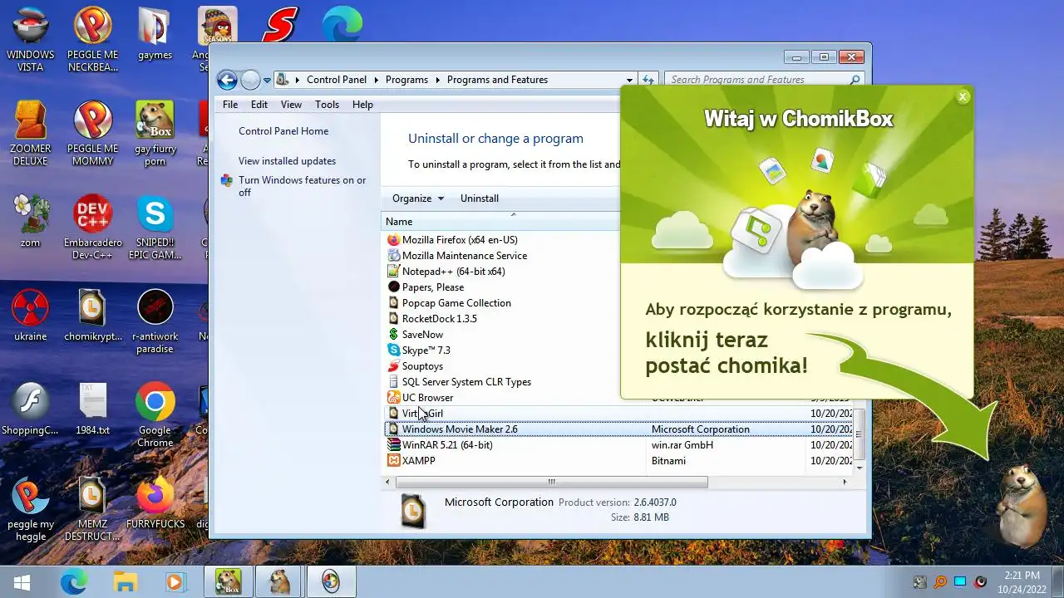
Task: Open Microsoft Edge desktop icon at top
Action: click(x=342, y=24)
